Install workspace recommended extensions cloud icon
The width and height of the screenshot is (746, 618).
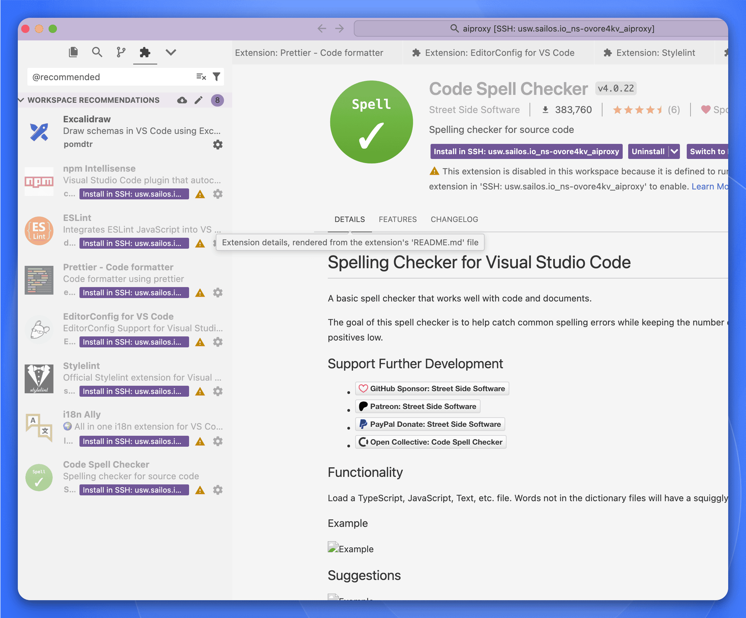pos(182,100)
